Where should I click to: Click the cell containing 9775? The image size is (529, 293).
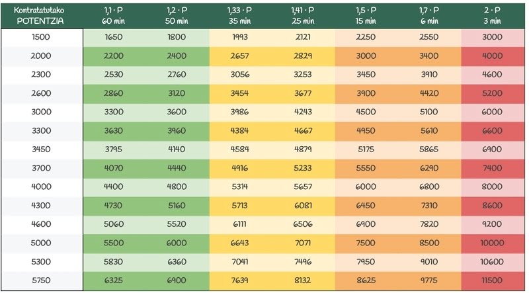pyautogui.click(x=428, y=280)
